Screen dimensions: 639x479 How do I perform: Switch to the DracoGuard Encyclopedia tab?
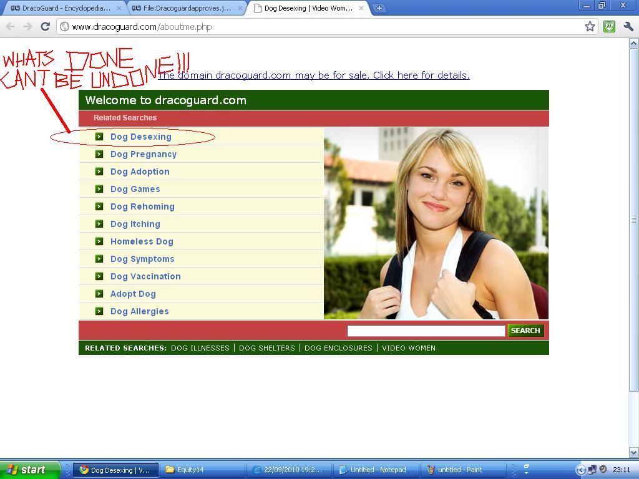pos(62,8)
